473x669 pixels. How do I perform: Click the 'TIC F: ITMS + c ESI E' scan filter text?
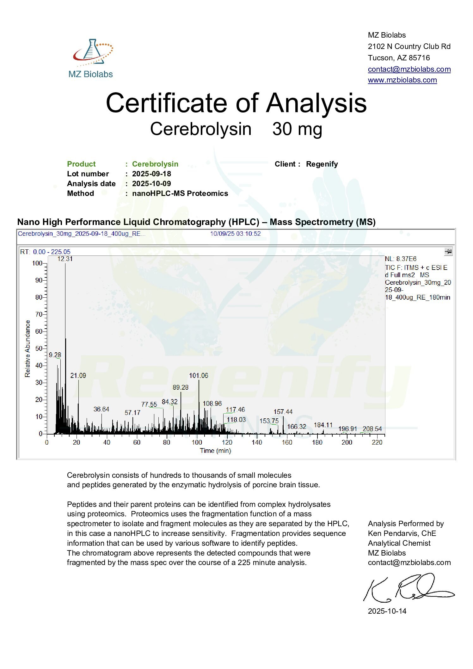pos(416,268)
